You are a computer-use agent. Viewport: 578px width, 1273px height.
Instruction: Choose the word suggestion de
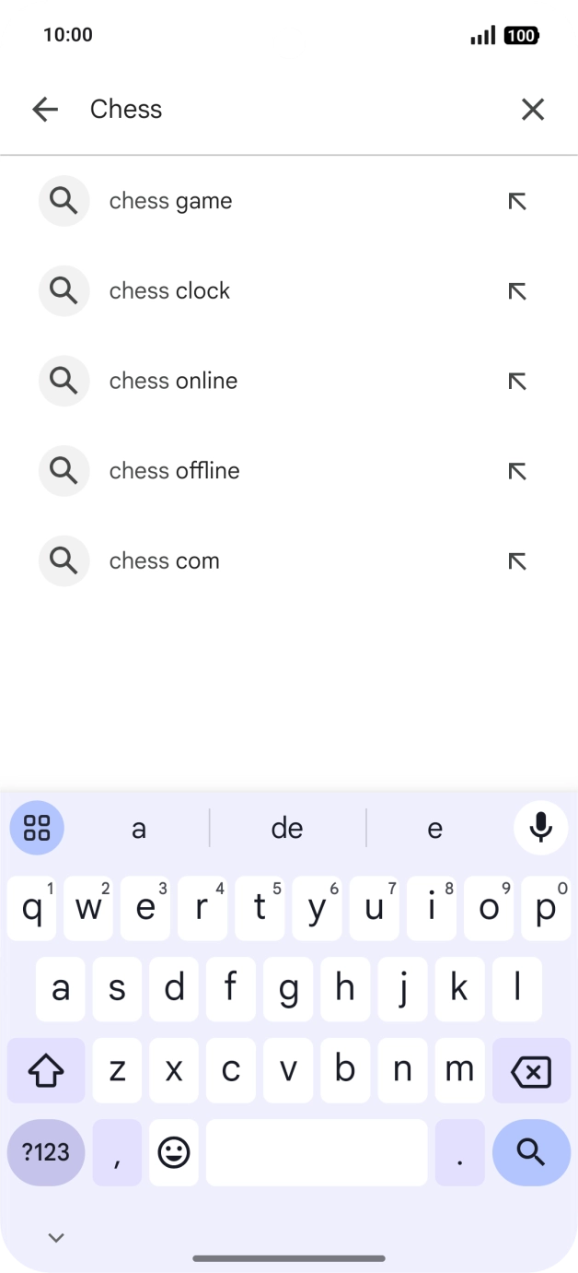point(287,827)
